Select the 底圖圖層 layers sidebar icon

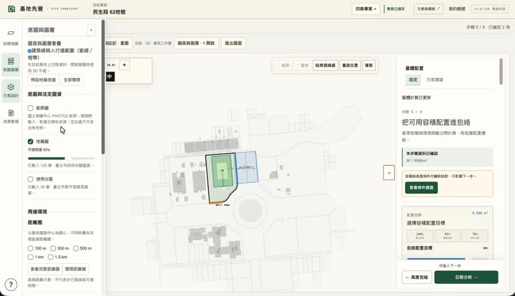click(x=11, y=64)
